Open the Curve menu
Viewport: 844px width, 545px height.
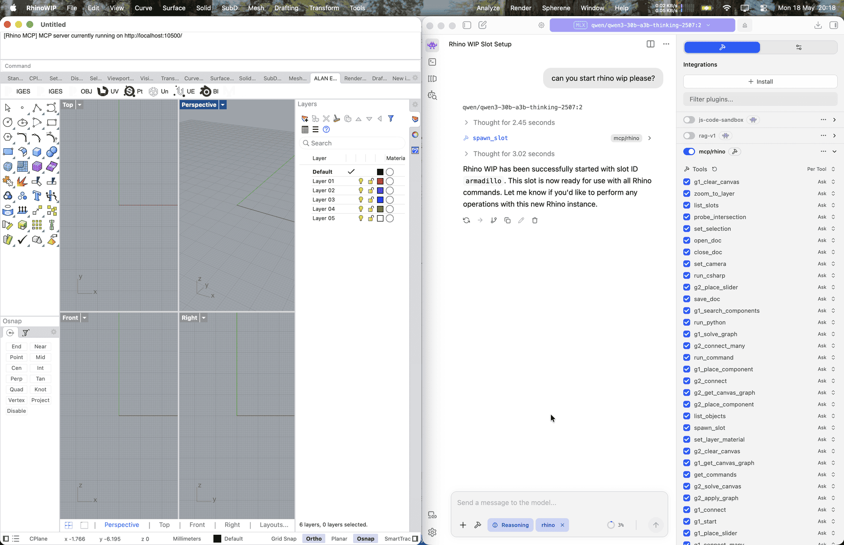pos(143,8)
